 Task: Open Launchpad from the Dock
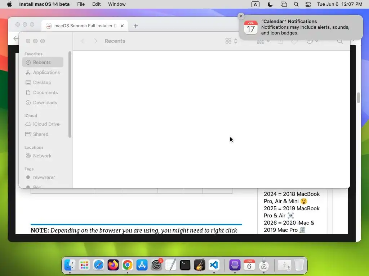[x=84, y=265]
